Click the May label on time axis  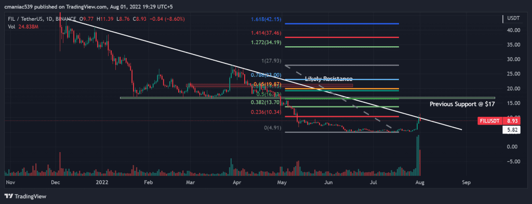tap(282, 182)
